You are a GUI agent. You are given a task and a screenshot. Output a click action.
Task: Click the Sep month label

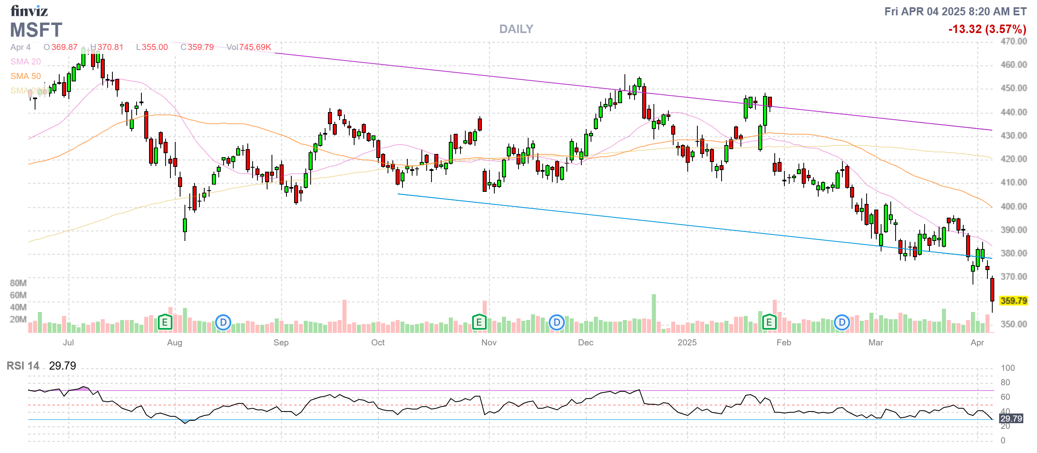coord(281,343)
